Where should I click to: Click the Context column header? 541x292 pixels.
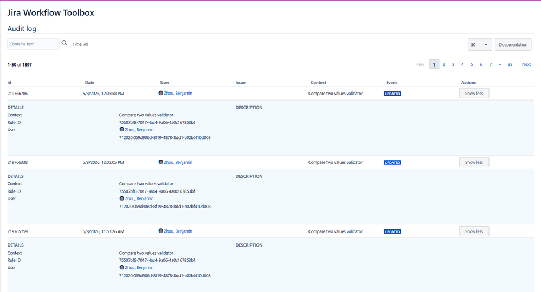[318, 82]
